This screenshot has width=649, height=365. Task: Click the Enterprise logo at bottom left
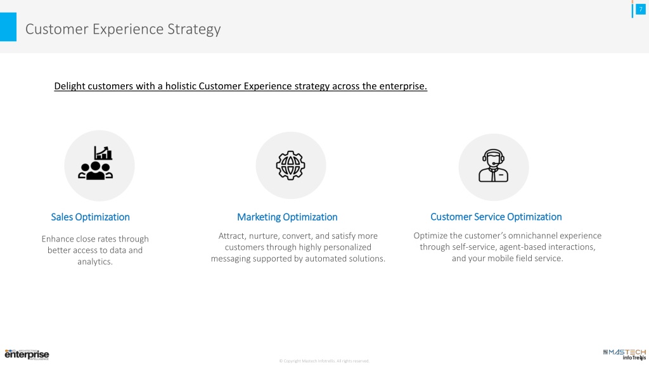click(x=27, y=355)
